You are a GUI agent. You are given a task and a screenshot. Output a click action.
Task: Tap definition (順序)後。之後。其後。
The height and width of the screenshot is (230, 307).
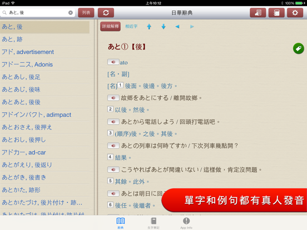coord(146,134)
